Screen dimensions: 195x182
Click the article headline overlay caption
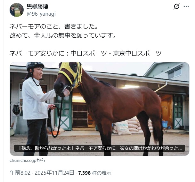tap(100, 148)
